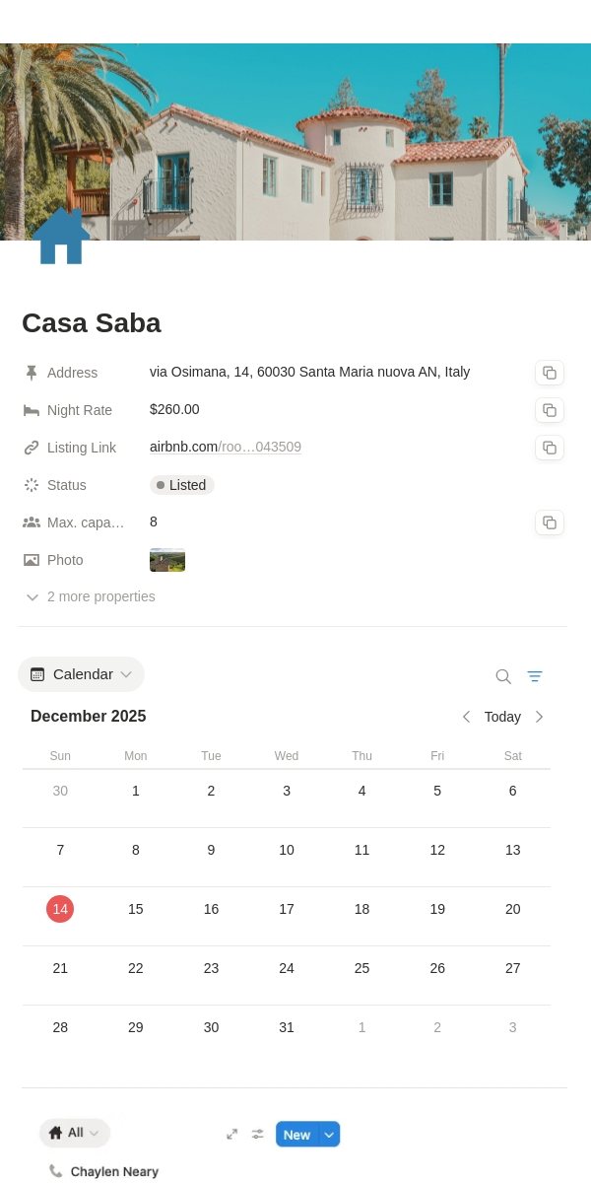Expand the view with the diagonal arrows icon
Screen dimensions: 591x1183
click(232, 1134)
